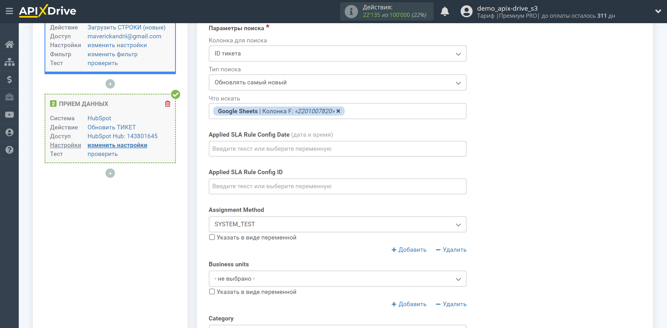Click bold изменить настройки link in HubSpot block
Viewport: 667px width, 328px height.
117,145
